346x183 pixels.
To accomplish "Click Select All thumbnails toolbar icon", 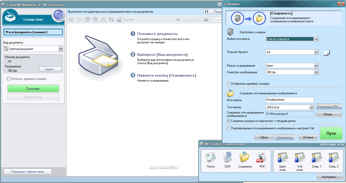I will (x=71, y=20).
